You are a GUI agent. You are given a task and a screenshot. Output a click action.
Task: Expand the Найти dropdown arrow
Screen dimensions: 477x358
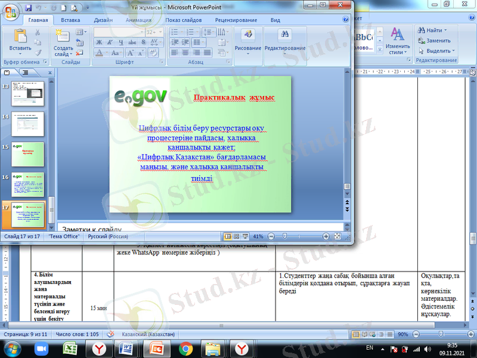pyautogui.click(x=445, y=30)
